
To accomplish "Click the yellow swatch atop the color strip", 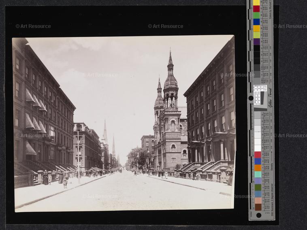I will coord(256,2).
